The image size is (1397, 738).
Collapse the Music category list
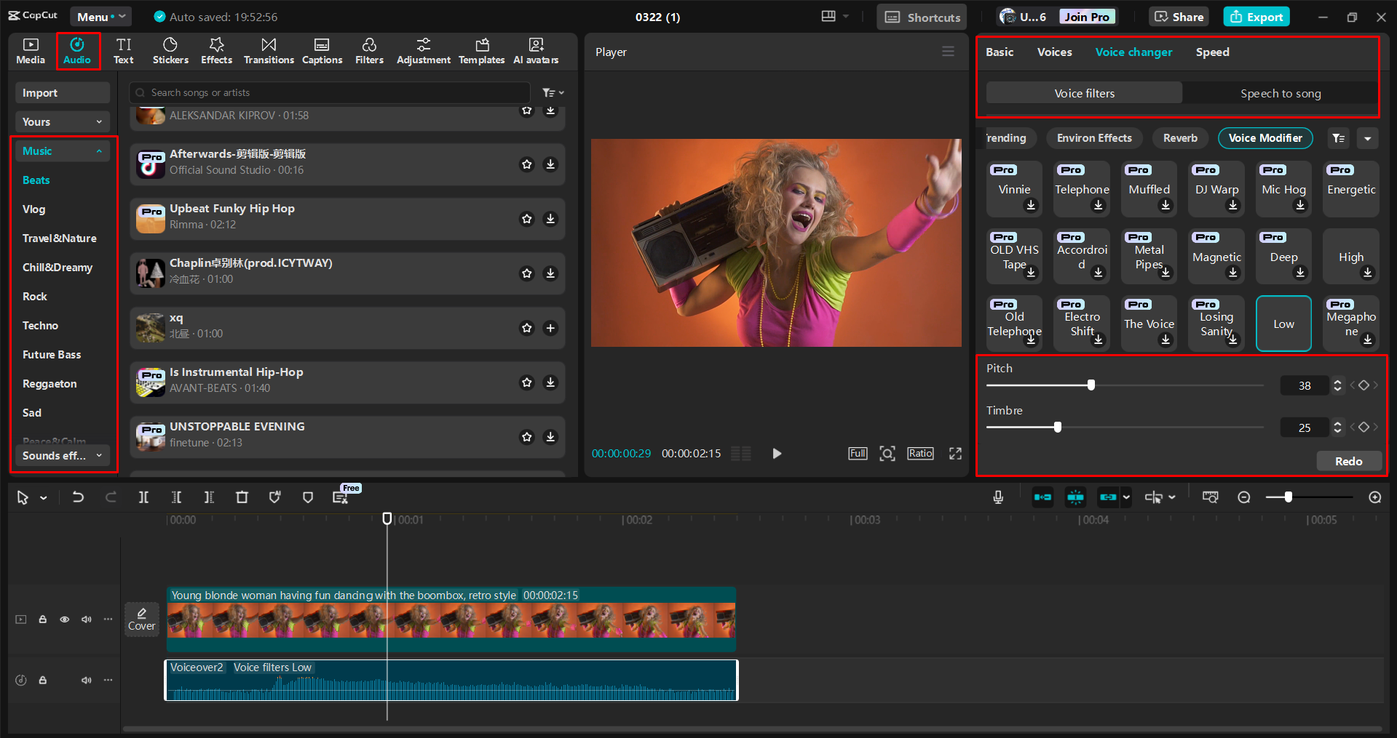click(x=99, y=151)
